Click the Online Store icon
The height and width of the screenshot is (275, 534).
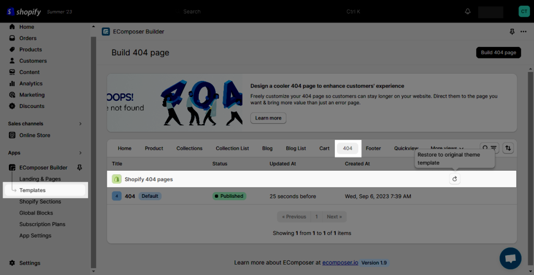(x=13, y=135)
